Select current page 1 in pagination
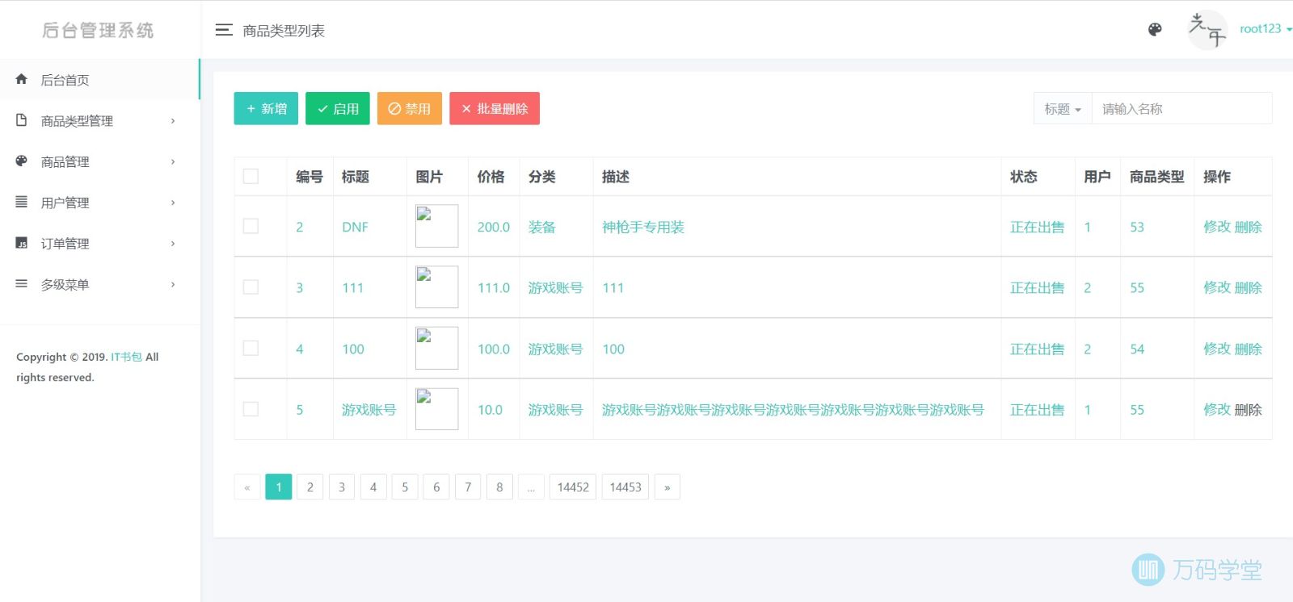This screenshot has height=602, width=1293. coord(279,487)
